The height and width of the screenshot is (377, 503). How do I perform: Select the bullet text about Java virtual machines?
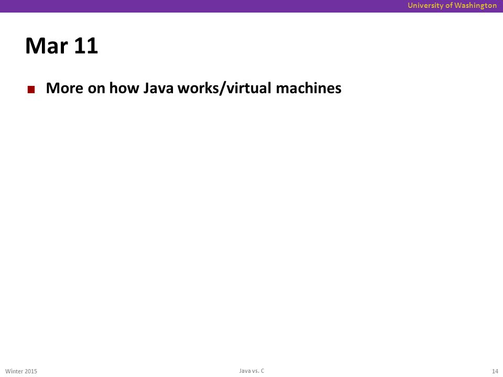click(x=193, y=88)
